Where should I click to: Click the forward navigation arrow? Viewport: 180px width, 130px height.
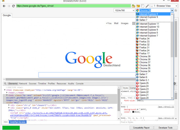(x=9, y=6)
